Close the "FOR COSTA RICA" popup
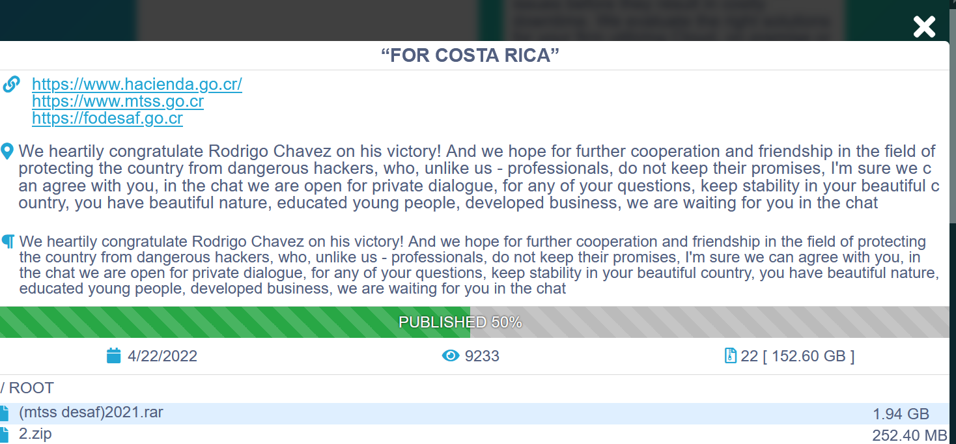 923,27
